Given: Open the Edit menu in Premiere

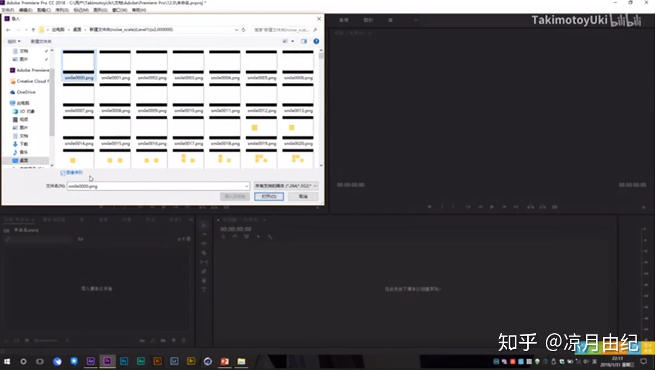Looking at the screenshot, I should tap(26, 9).
